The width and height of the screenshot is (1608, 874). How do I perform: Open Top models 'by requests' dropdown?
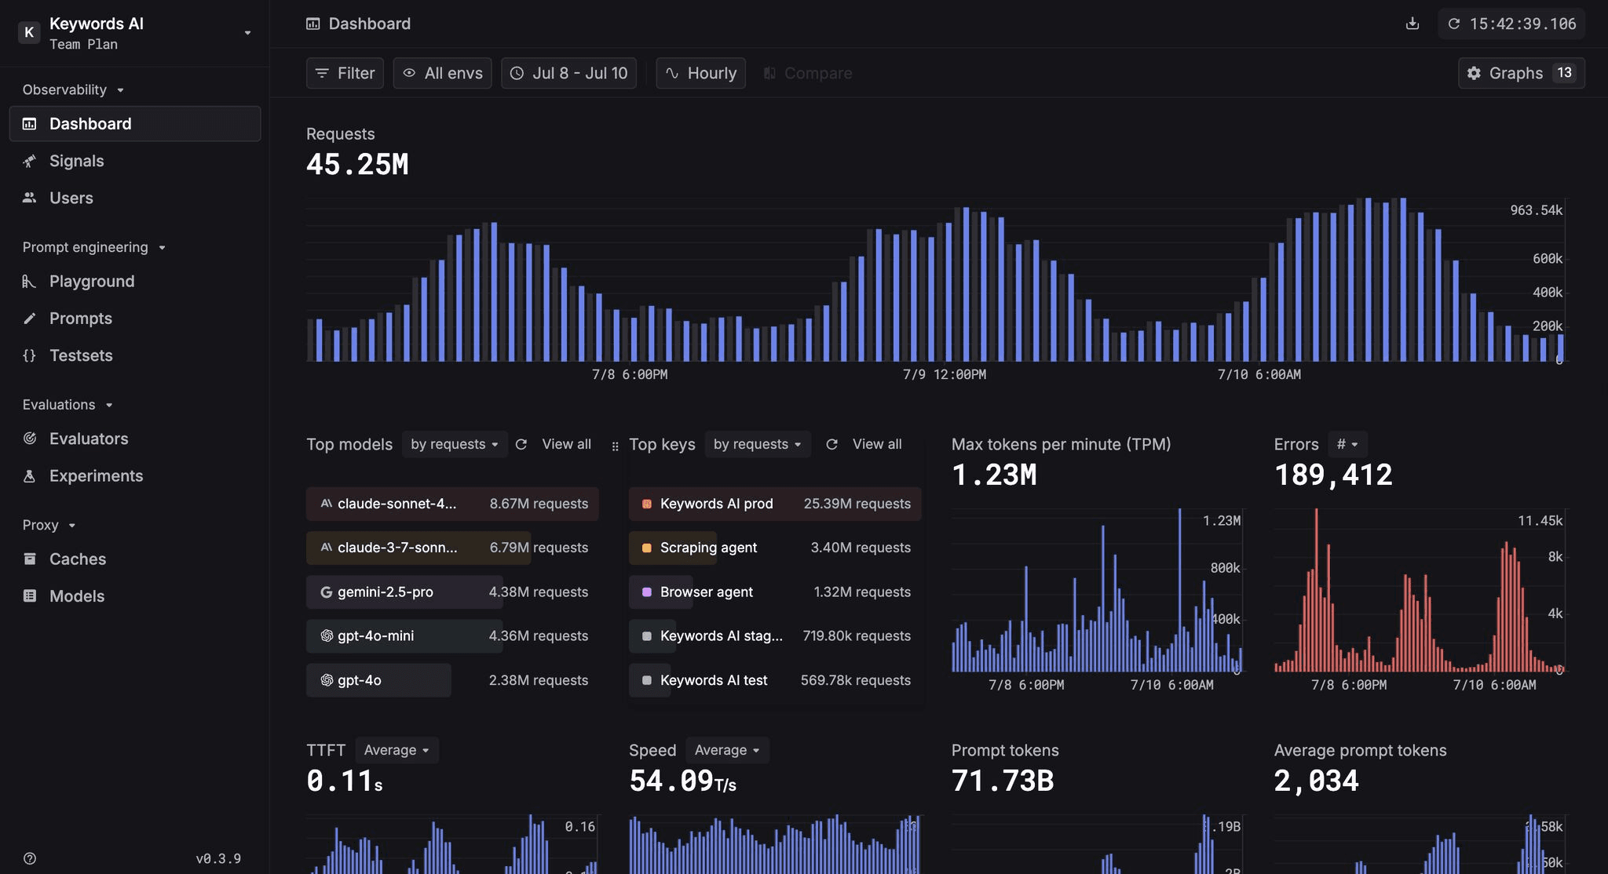click(x=454, y=444)
